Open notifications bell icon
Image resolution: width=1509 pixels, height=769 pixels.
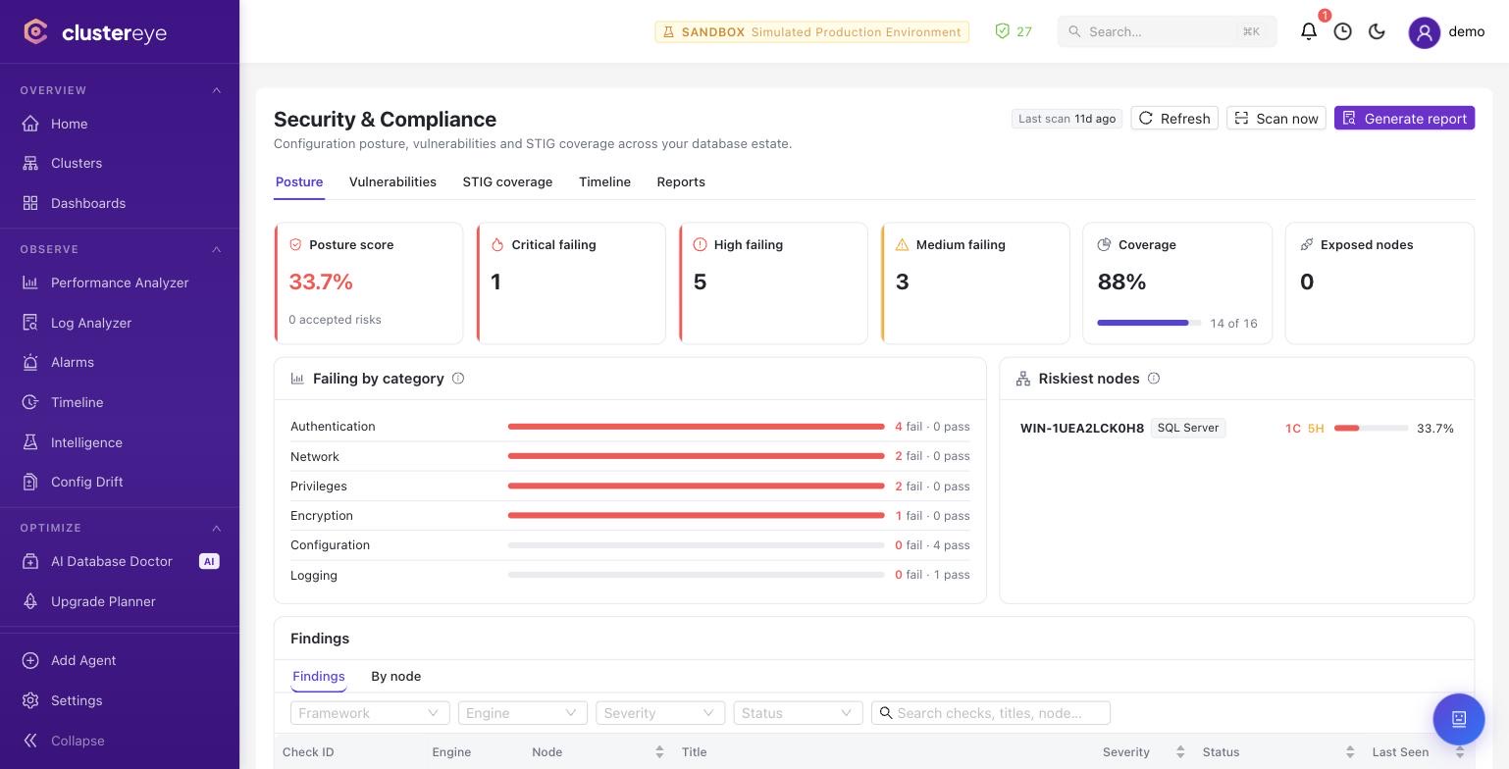[1309, 31]
